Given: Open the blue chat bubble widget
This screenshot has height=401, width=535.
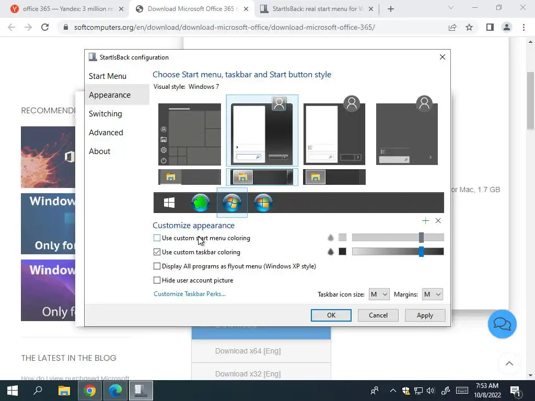Looking at the screenshot, I should pos(502,324).
